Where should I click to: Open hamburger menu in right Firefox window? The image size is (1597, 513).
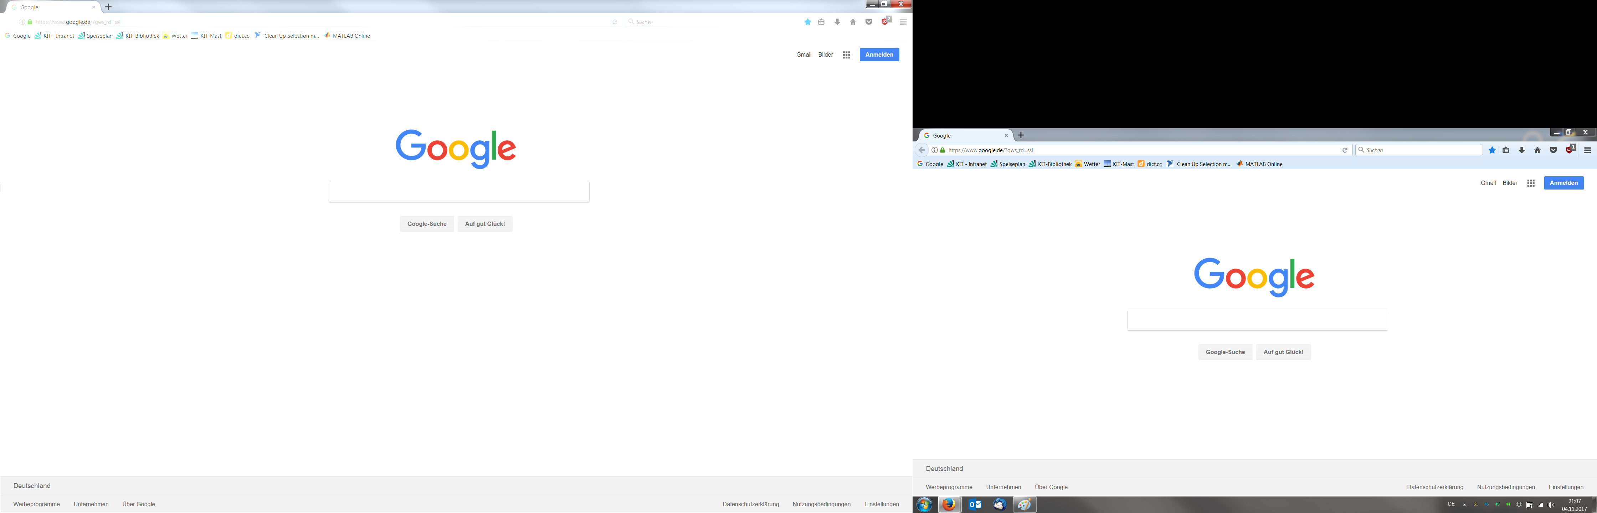1587,150
